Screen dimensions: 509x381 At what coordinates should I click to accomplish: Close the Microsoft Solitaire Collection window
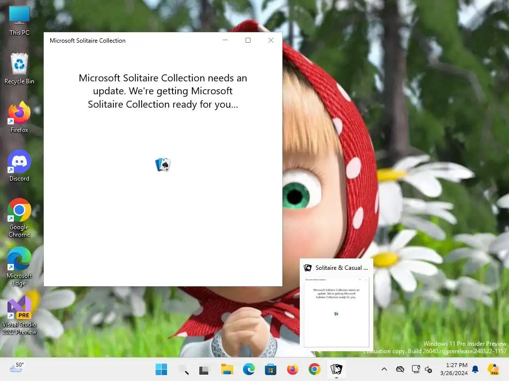(271, 40)
